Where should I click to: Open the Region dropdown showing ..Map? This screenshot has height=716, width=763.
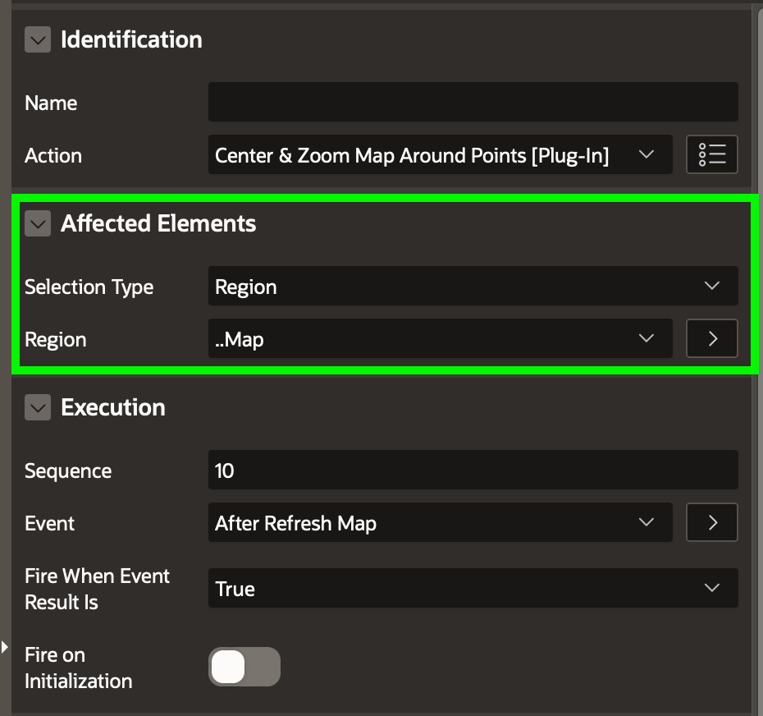pyautogui.click(x=440, y=339)
